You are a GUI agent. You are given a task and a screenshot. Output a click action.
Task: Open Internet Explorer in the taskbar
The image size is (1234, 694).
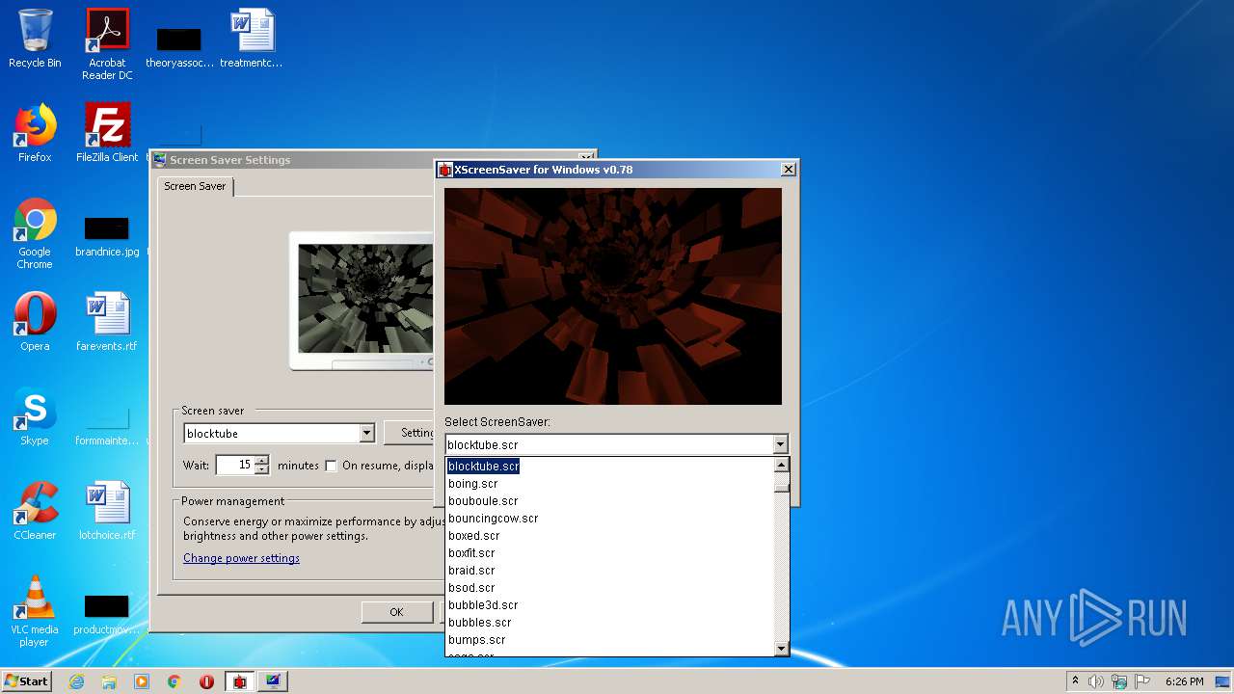[77, 681]
